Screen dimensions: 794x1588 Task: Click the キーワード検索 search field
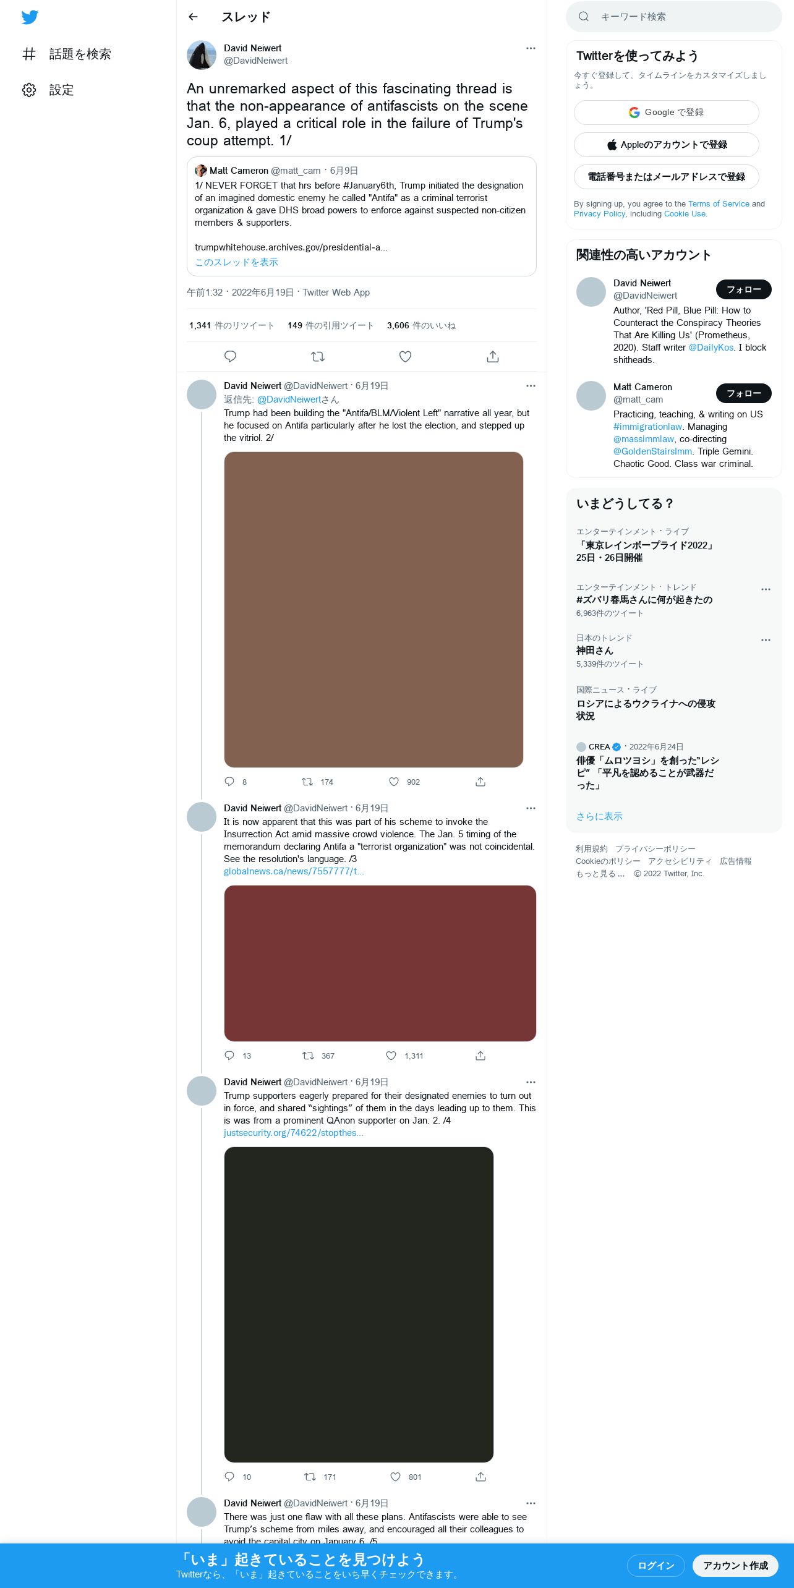pyautogui.click(x=674, y=17)
